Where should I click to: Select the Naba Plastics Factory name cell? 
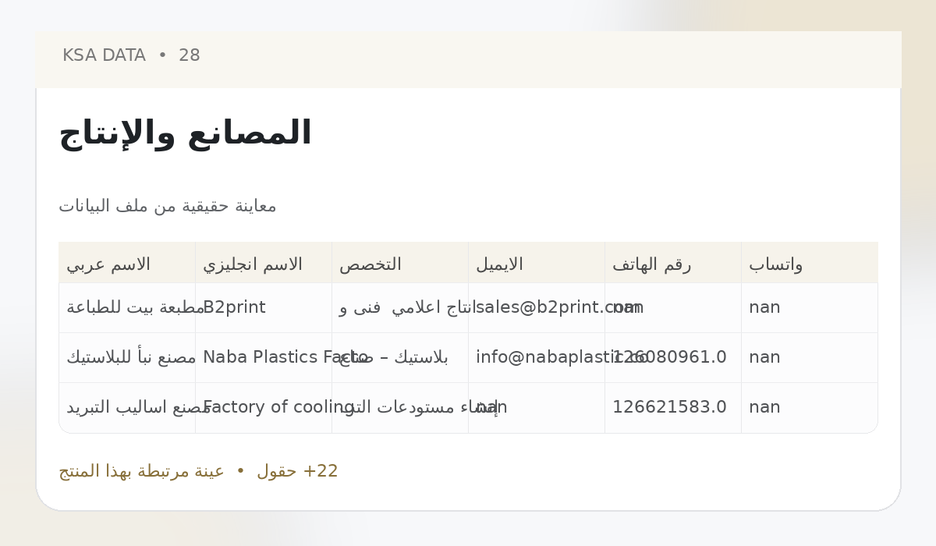pyautogui.click(x=264, y=358)
